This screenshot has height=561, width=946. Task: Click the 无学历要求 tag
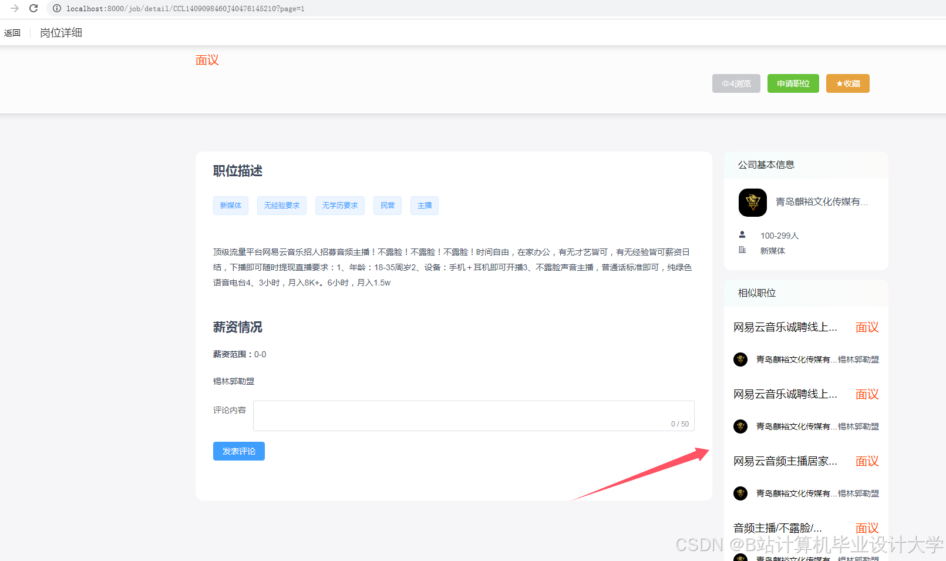(340, 206)
